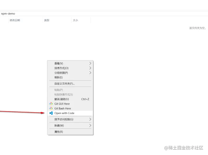Click the VS Code icon in the menu
Viewport: 208px width, 155px height.
[51, 113]
